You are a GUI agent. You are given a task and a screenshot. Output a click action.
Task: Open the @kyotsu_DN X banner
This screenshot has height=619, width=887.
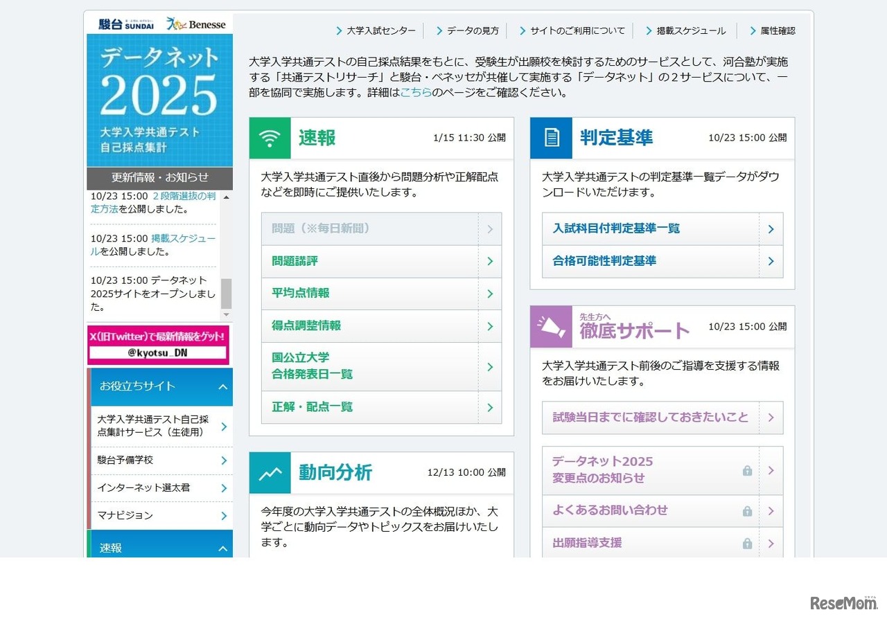tap(159, 345)
